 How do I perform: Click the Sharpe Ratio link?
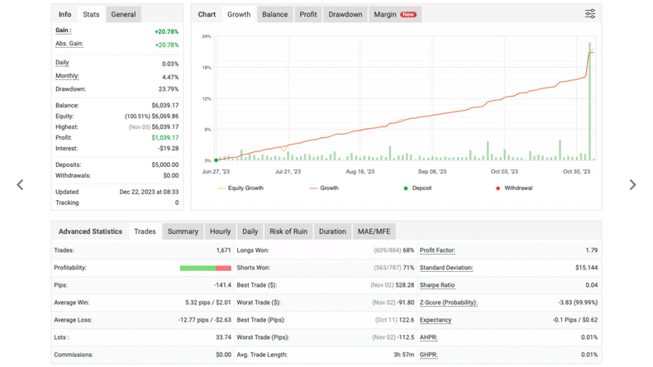pos(437,285)
